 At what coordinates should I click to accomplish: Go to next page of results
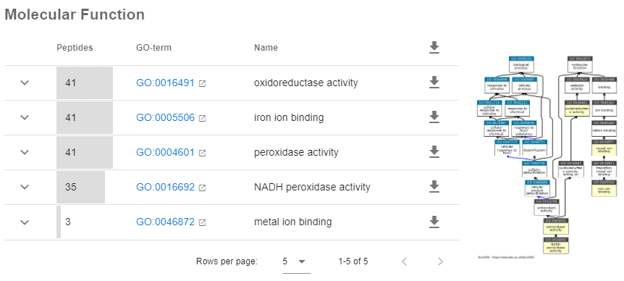click(440, 261)
